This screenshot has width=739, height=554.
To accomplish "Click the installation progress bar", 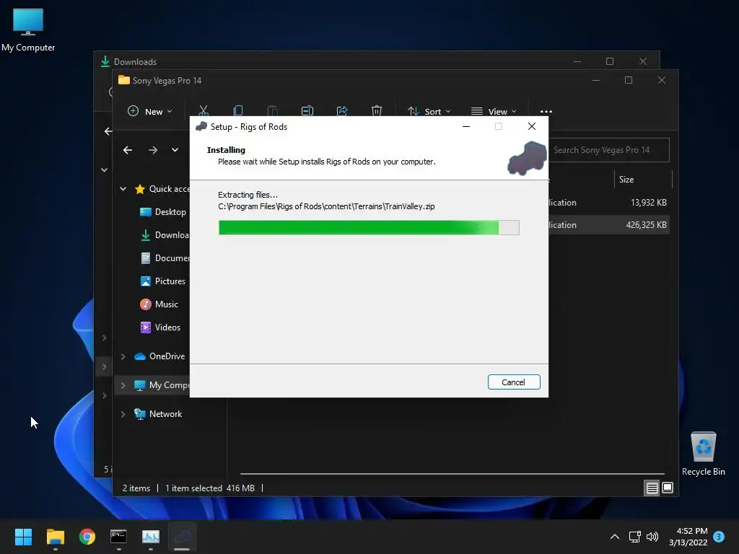I will [369, 227].
